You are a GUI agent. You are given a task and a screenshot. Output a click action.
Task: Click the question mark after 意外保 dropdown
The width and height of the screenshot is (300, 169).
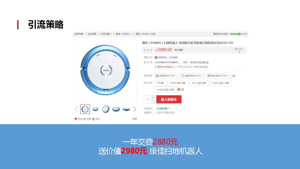coord(234,76)
